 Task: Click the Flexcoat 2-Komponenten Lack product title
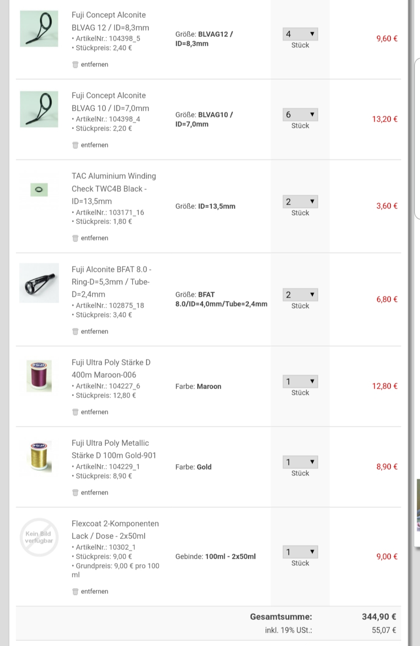115,530
